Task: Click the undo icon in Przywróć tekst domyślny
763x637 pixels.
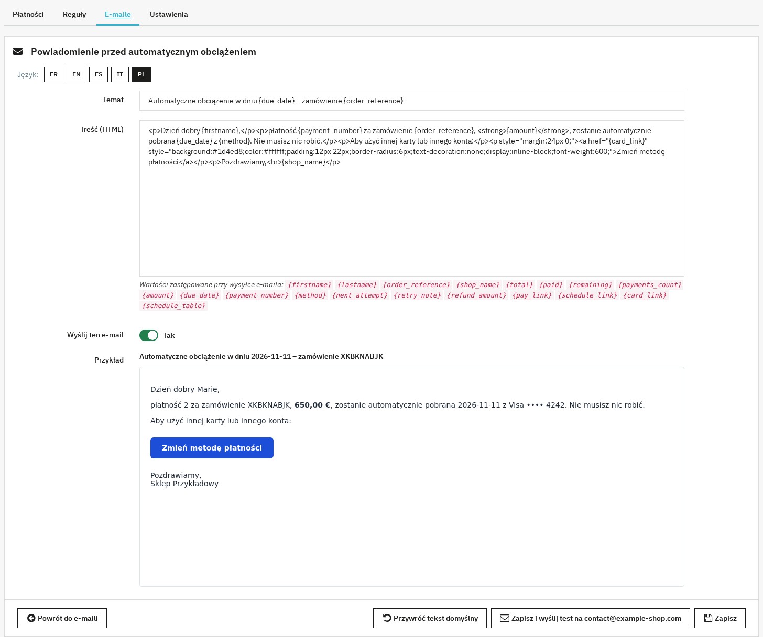Action: coord(387,618)
